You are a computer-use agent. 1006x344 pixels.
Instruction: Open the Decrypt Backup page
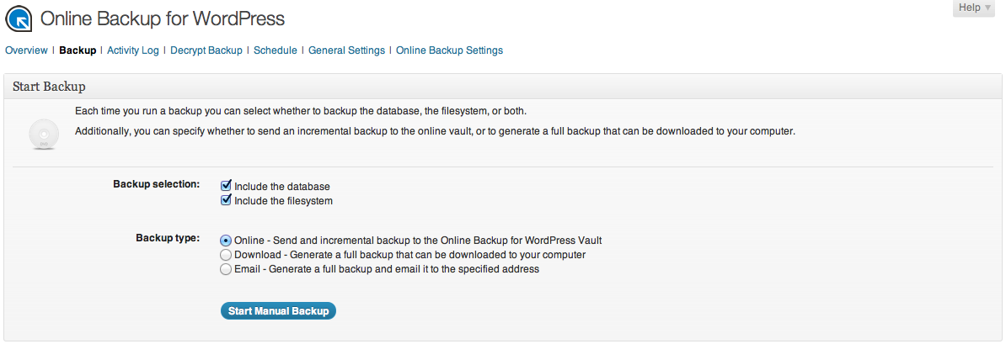206,50
